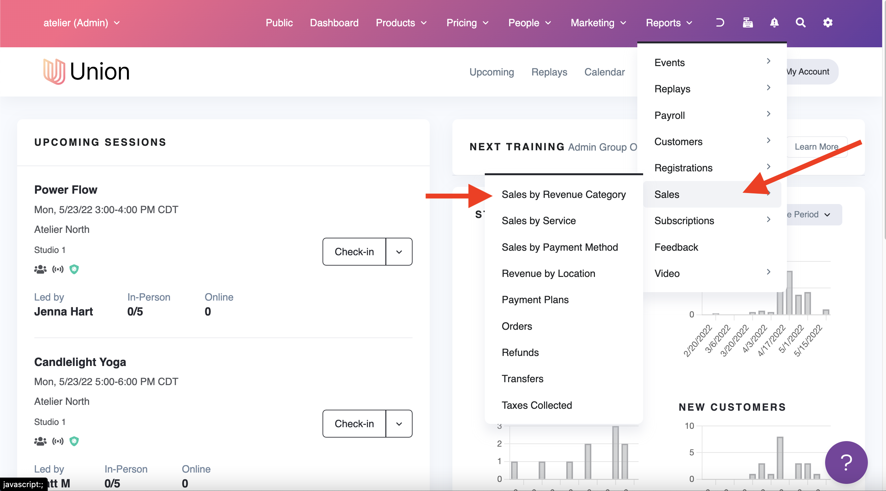886x491 pixels.
Task: Click the point-of-sale register icon
Action: coord(747,23)
